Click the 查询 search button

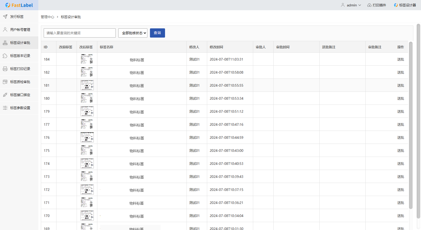pos(157,33)
